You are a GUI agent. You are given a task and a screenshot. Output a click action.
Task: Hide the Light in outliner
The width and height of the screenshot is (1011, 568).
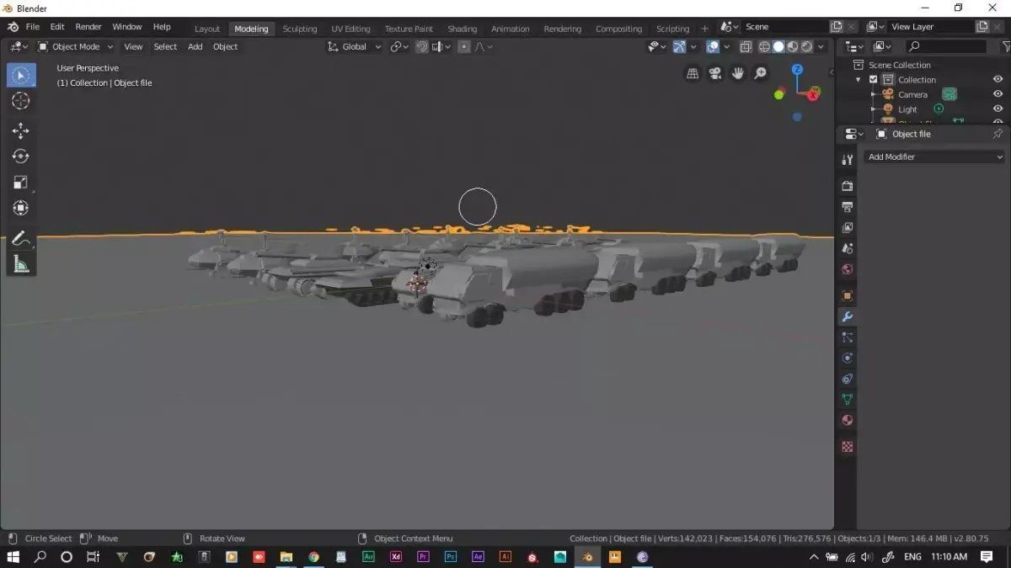pos(998,109)
